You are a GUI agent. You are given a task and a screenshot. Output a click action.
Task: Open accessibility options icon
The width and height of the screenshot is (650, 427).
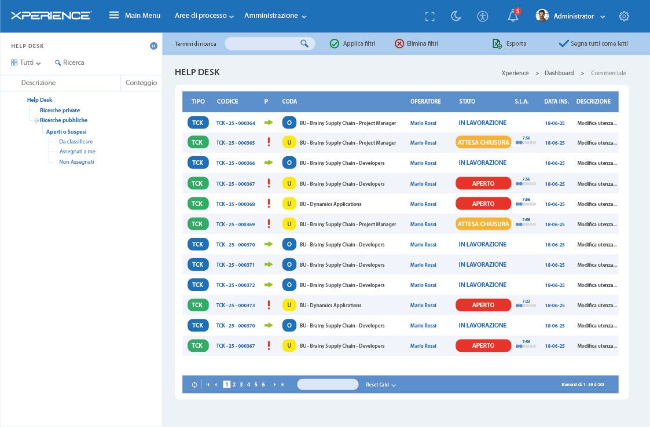click(x=483, y=16)
